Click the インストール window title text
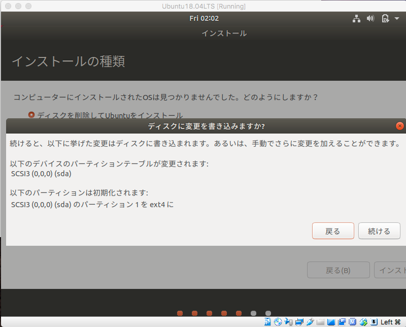The image size is (406, 327). (224, 33)
